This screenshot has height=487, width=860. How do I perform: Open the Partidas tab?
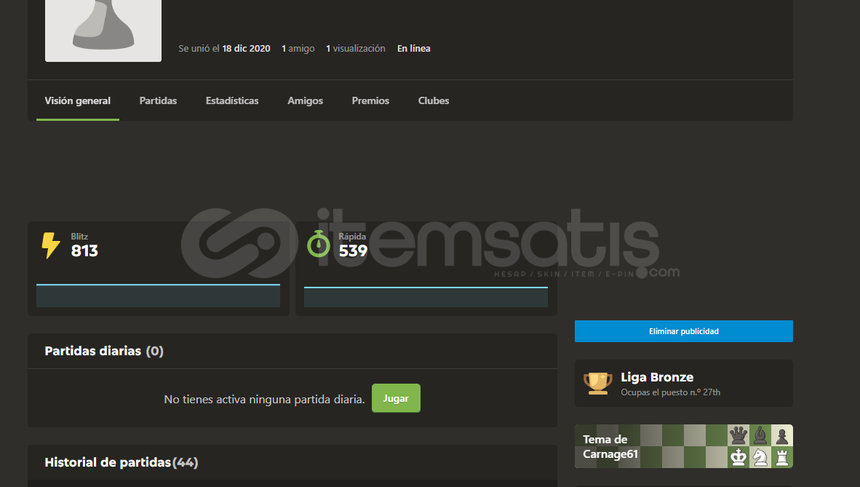pyautogui.click(x=158, y=101)
